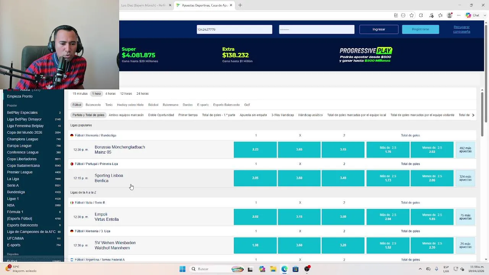The height and width of the screenshot is (275, 489).
Task: Open Bundesliga league header link
Action: point(96,135)
